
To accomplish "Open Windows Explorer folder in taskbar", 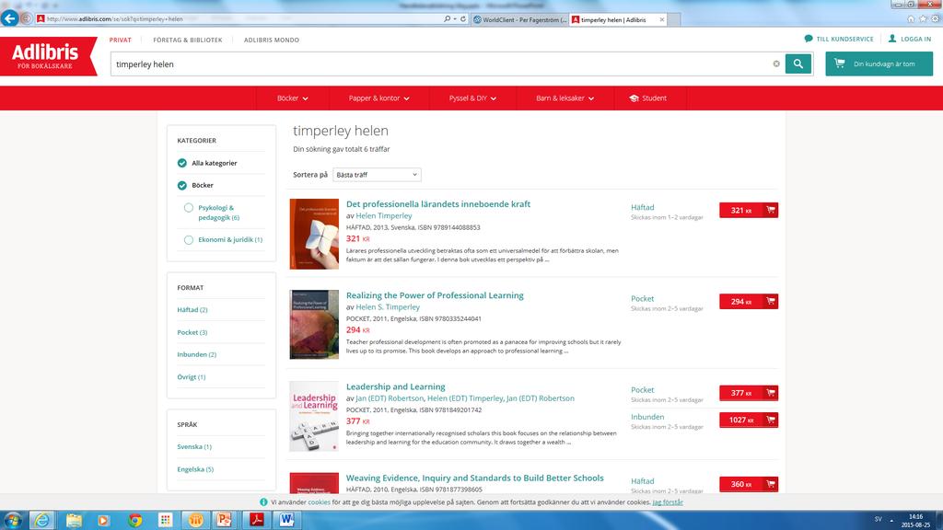I will 74,520.
